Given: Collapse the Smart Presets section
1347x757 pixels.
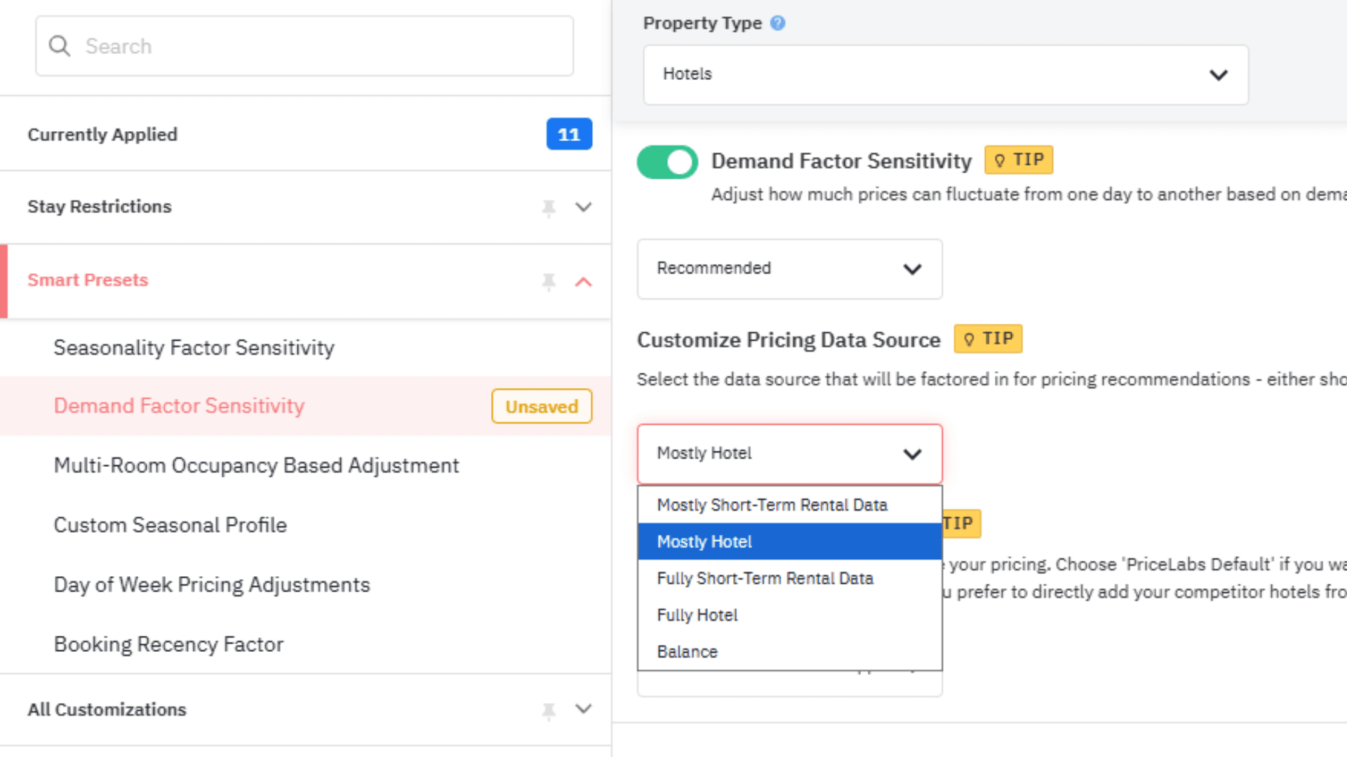Looking at the screenshot, I should coord(584,281).
